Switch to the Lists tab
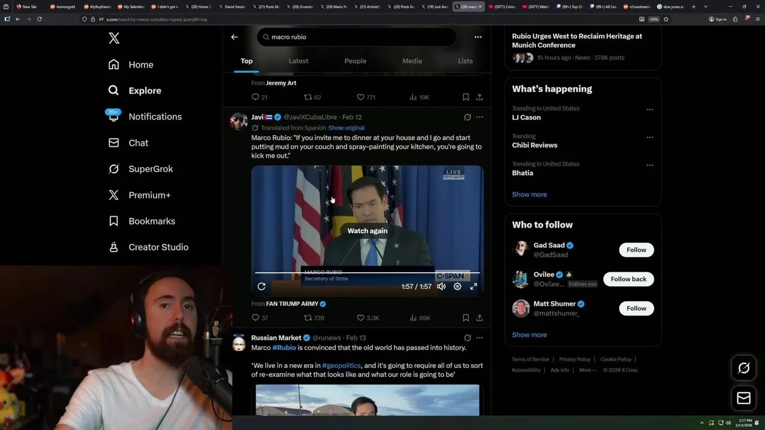Screen dimensions: 765x430 [465, 61]
